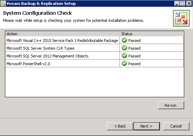This screenshot has height=136, width=193.
Task: Click the Veeam title bar icon
Action: pos(3,4)
